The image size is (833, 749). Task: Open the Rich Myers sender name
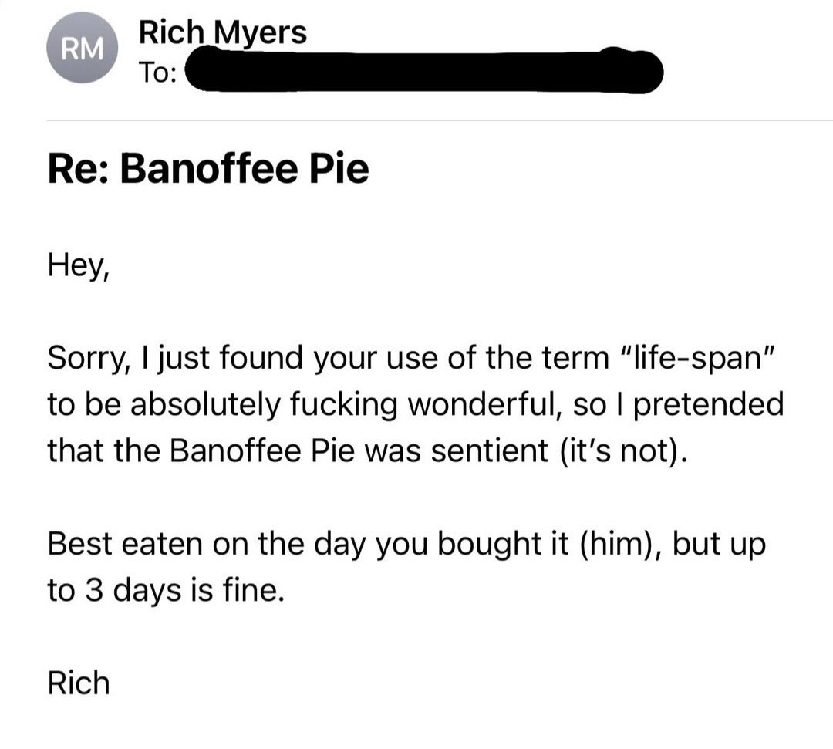coord(222,32)
